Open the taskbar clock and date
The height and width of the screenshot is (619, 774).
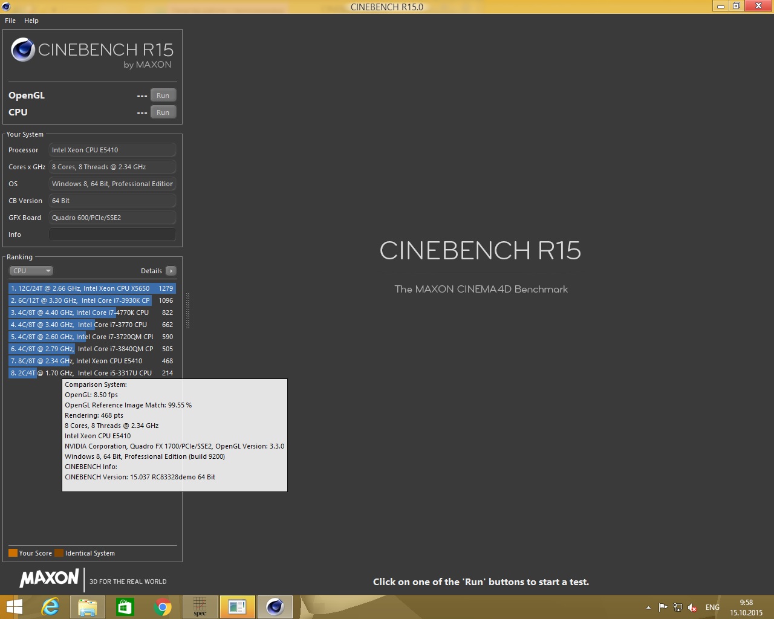[746, 608]
